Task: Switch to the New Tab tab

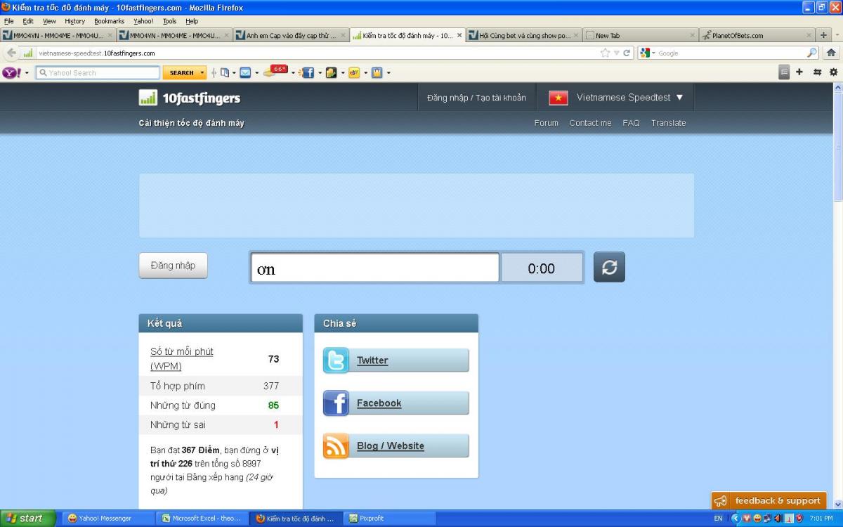Action: click(640, 35)
